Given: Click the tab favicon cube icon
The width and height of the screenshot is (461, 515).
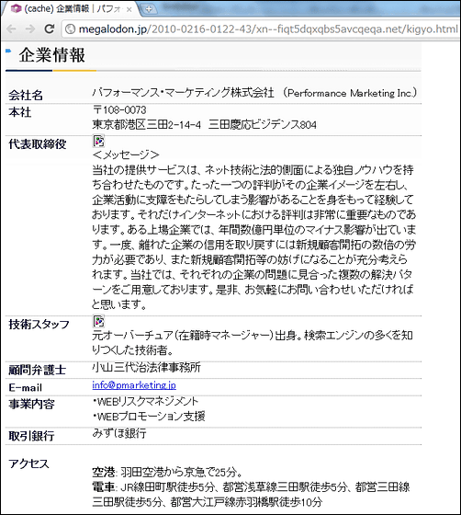Looking at the screenshot, I should (16, 9).
